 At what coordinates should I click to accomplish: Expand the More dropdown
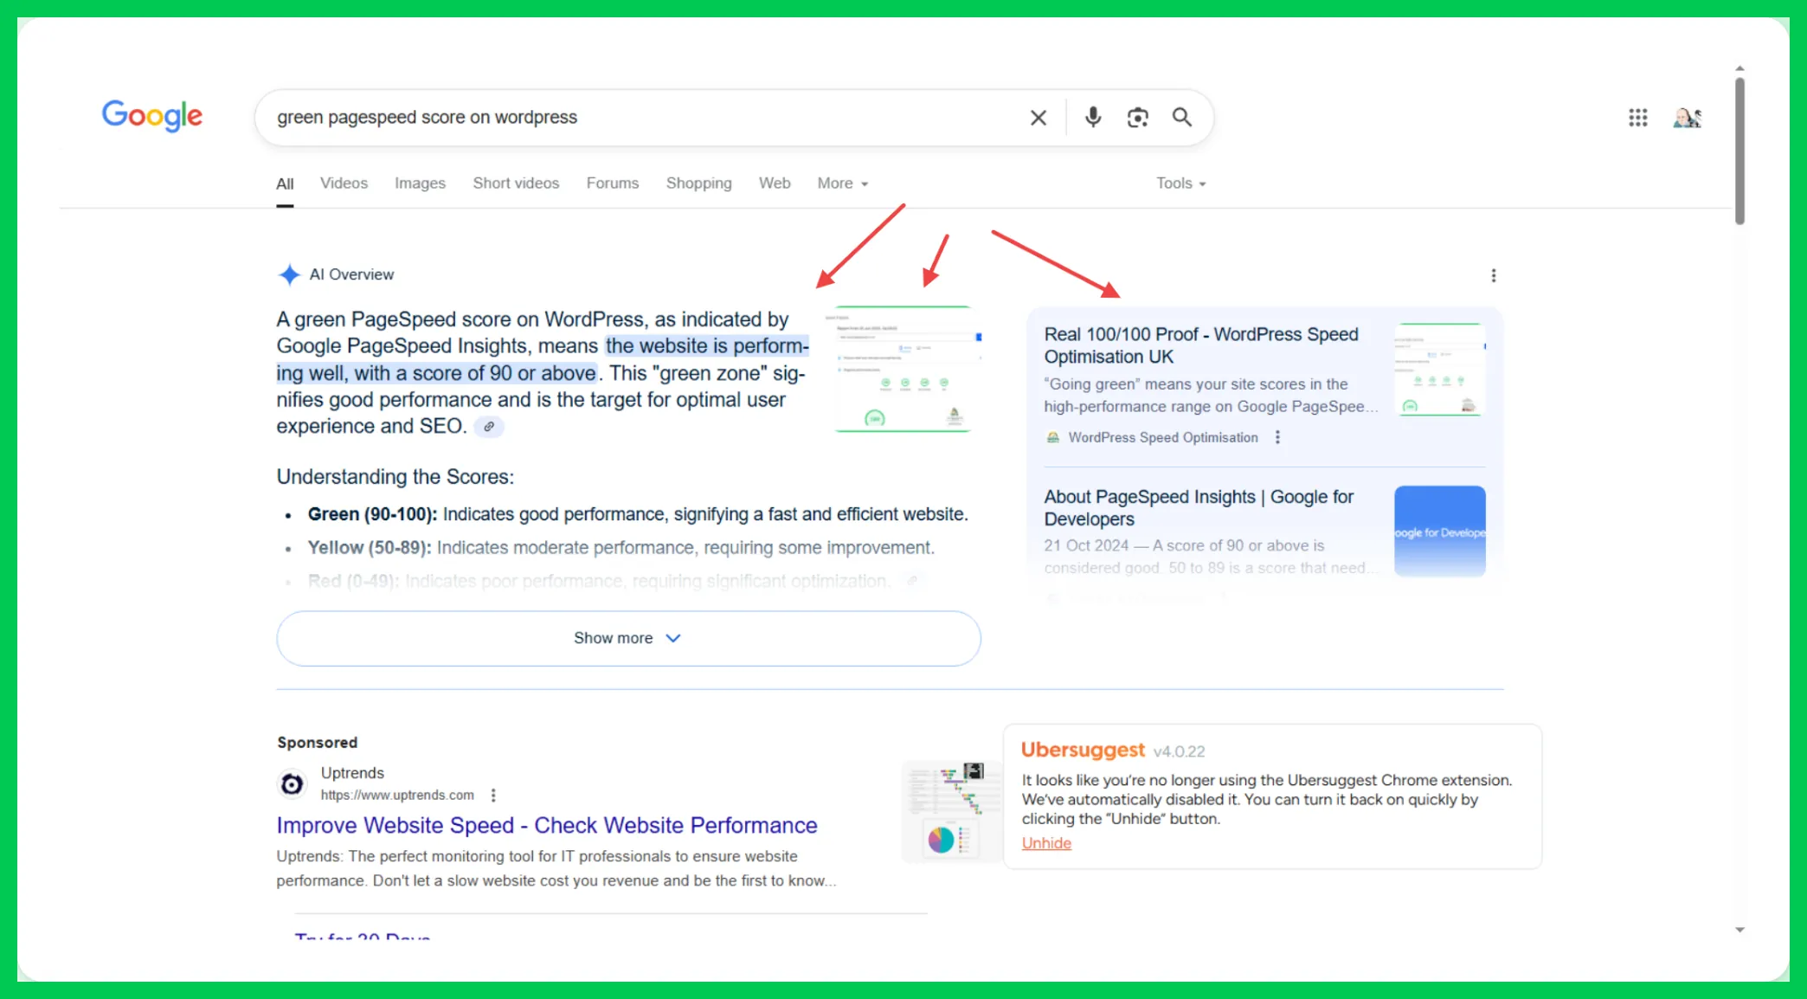click(x=842, y=184)
